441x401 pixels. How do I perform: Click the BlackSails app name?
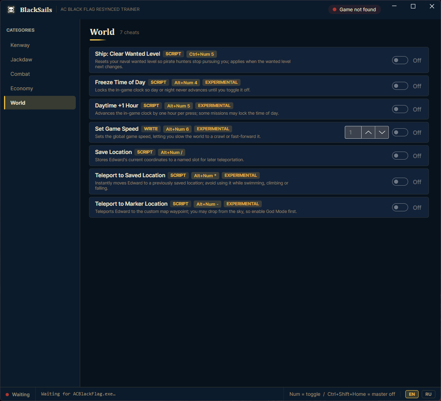coord(36,10)
